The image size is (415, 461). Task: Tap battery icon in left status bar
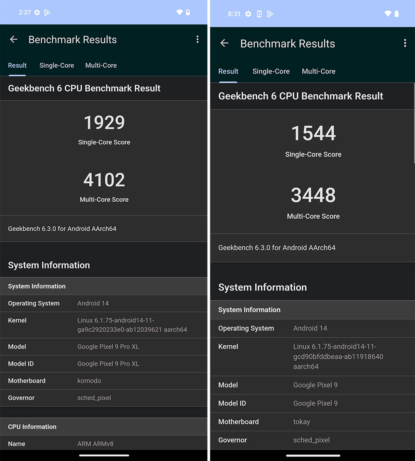click(x=188, y=12)
